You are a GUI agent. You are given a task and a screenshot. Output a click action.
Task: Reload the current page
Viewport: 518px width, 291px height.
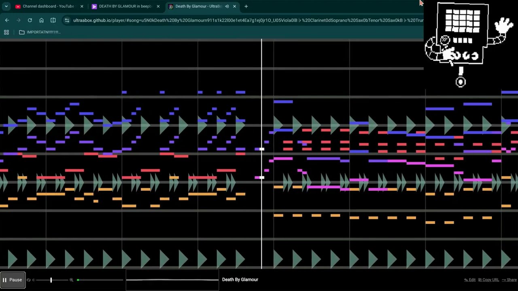pyautogui.click(x=30, y=20)
